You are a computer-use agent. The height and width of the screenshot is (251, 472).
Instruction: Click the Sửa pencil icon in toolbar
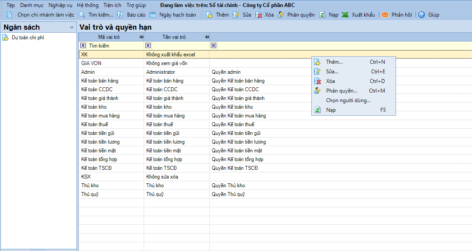[236, 15]
